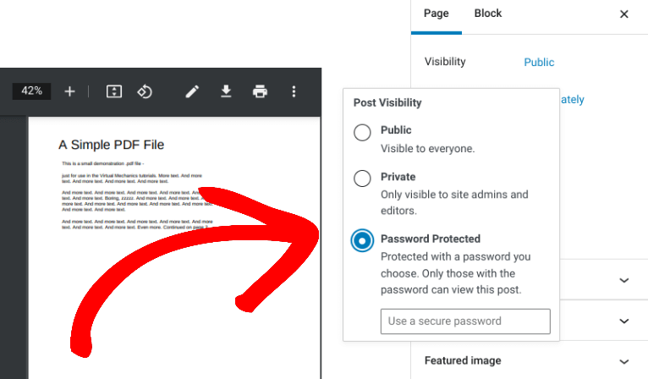648x379 pixels.
Task: Click the zoom in plus icon
Action: tap(70, 91)
